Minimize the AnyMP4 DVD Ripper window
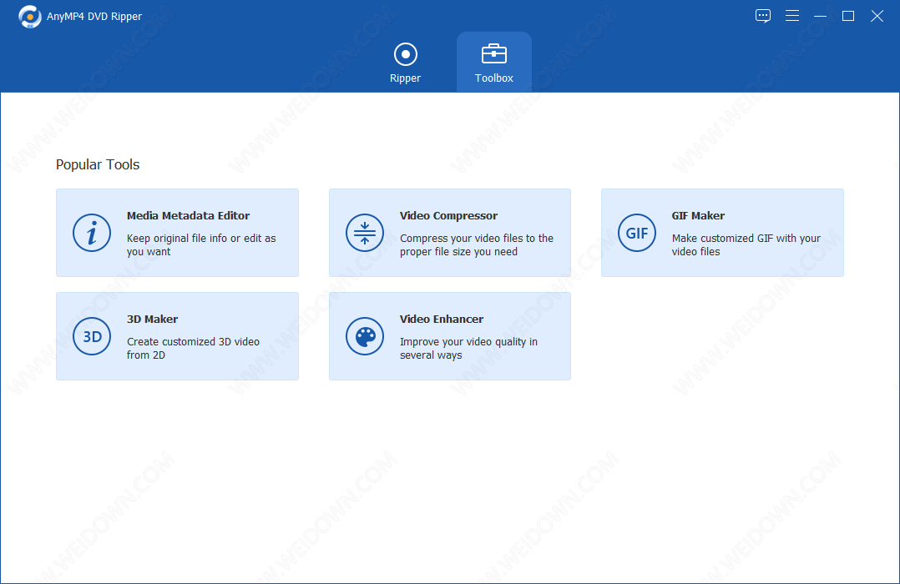The height and width of the screenshot is (584, 900). coord(820,16)
